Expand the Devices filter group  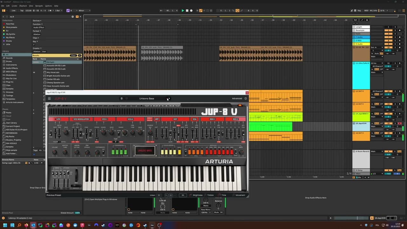pos(37,21)
